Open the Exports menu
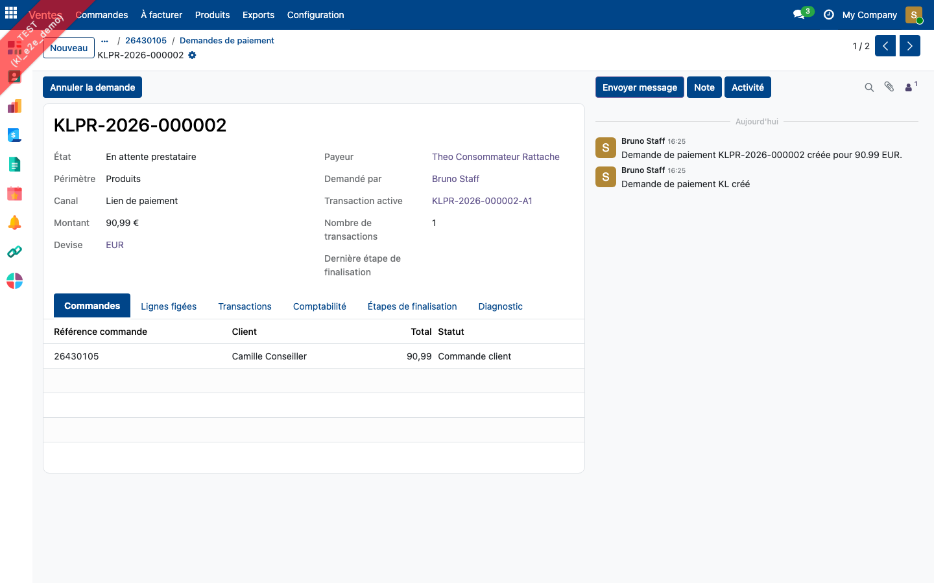 [258, 15]
